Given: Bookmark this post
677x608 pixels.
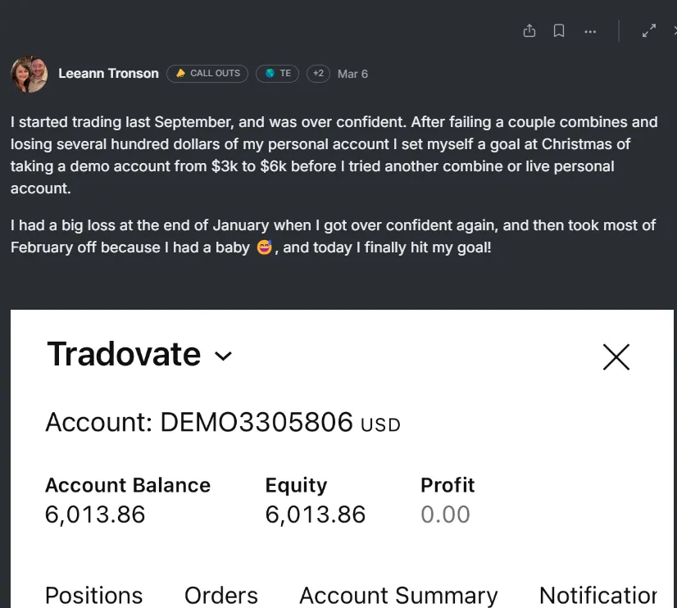Looking at the screenshot, I should click(x=559, y=30).
